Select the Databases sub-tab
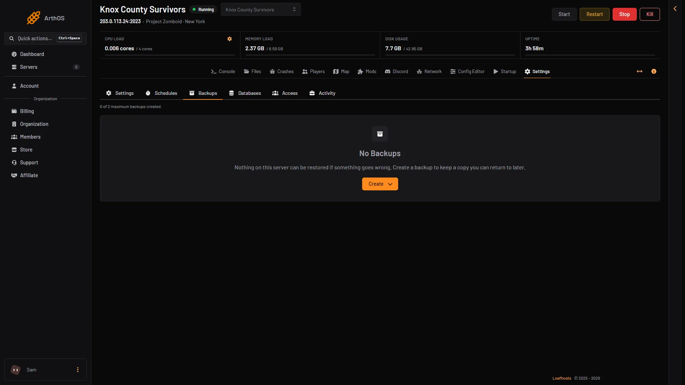The width and height of the screenshot is (685, 385). pyautogui.click(x=245, y=93)
